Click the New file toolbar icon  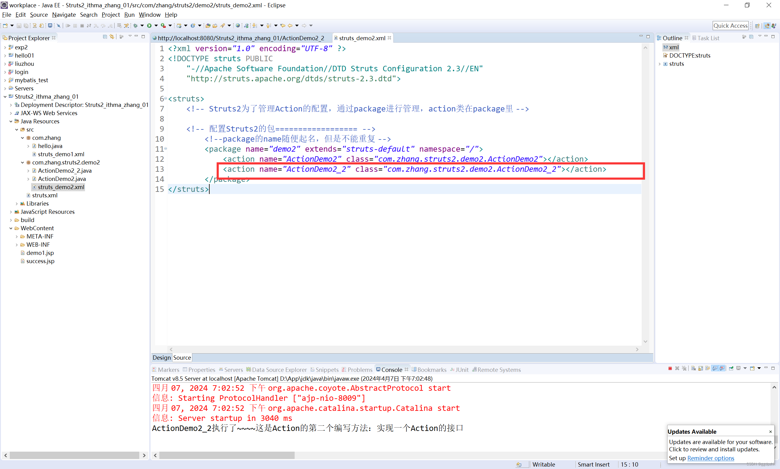click(5, 26)
